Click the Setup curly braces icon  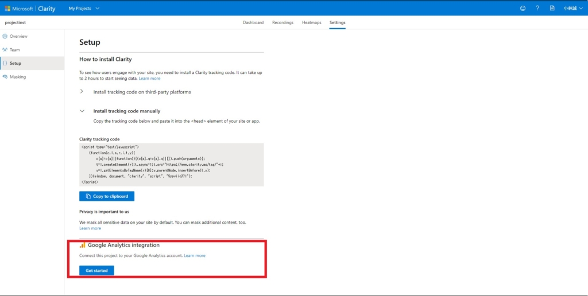tap(5, 63)
